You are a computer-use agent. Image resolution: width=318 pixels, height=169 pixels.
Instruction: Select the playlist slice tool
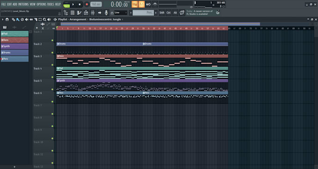pyautogui.click(x=36, y=20)
